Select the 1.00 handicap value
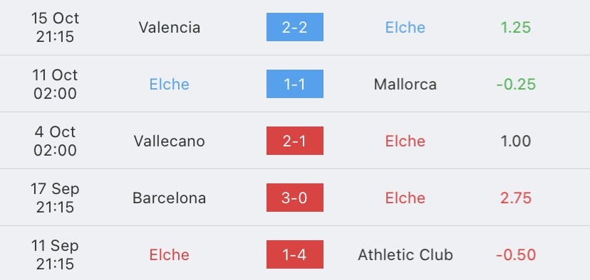 (x=516, y=141)
